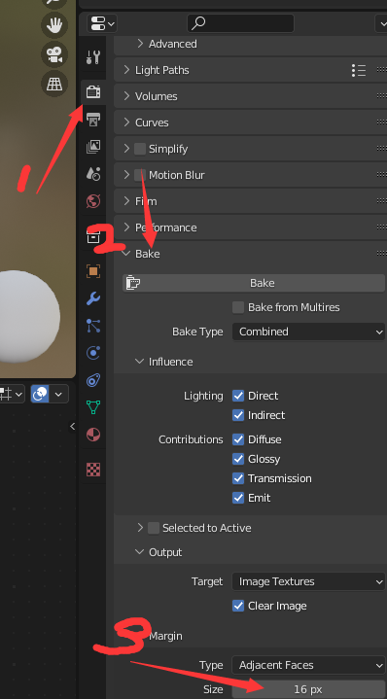
Task: Uncheck Emit contribution
Action: (238, 498)
